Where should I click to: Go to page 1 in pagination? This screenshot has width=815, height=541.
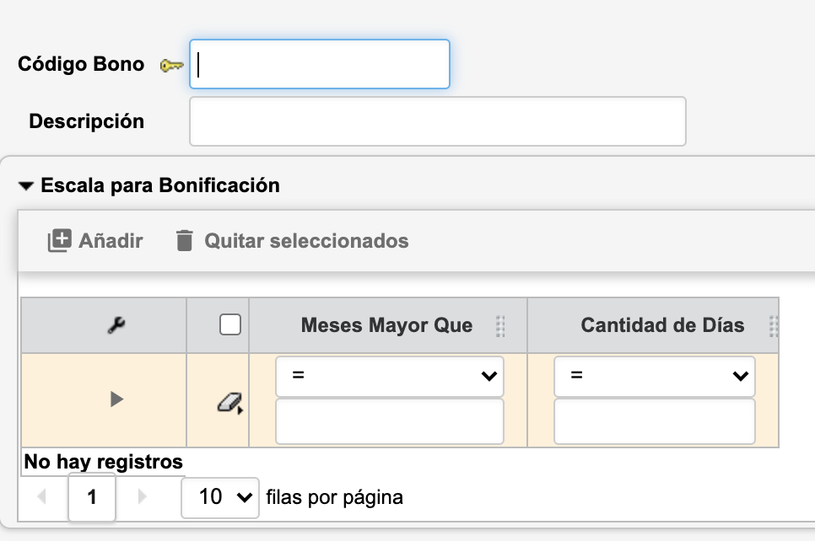tap(92, 497)
